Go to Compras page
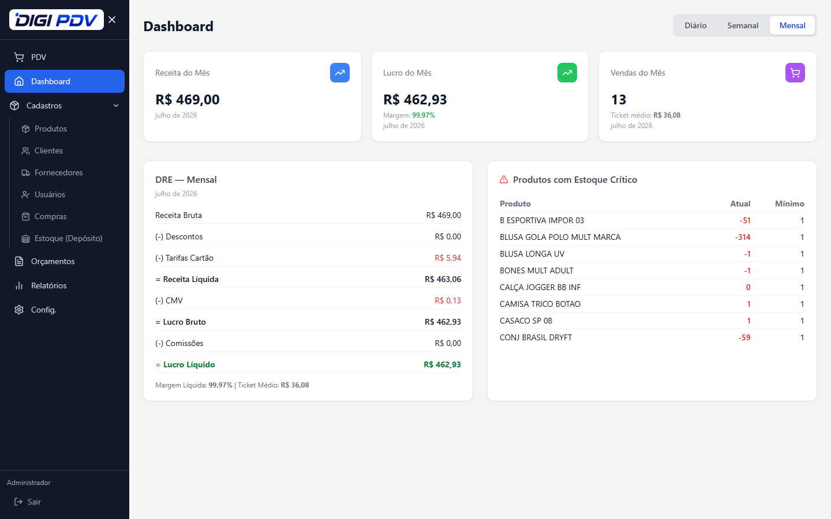The height and width of the screenshot is (519, 831). [x=50, y=216]
